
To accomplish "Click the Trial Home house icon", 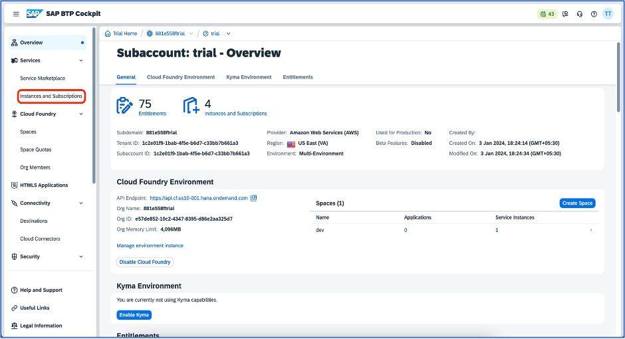I will [x=108, y=33].
